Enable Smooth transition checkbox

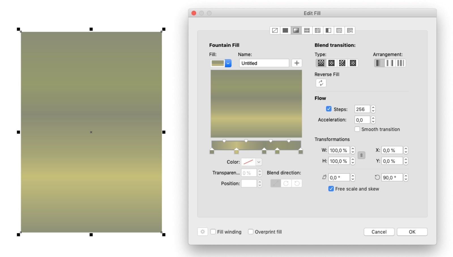(x=357, y=129)
